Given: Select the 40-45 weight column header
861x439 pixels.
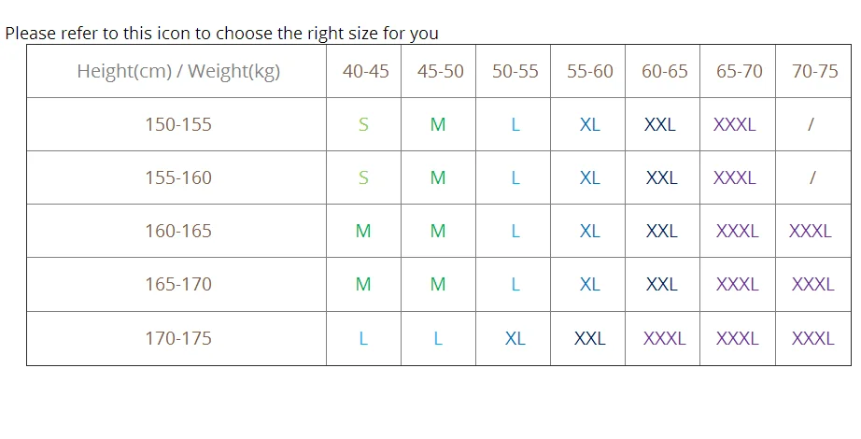Looking at the screenshot, I should 366,71.
